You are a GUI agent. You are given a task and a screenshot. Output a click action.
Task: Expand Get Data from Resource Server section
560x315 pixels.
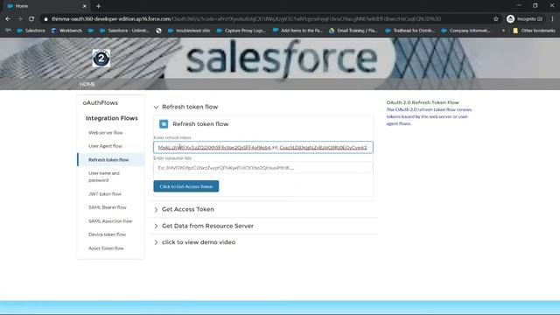[x=156, y=226]
